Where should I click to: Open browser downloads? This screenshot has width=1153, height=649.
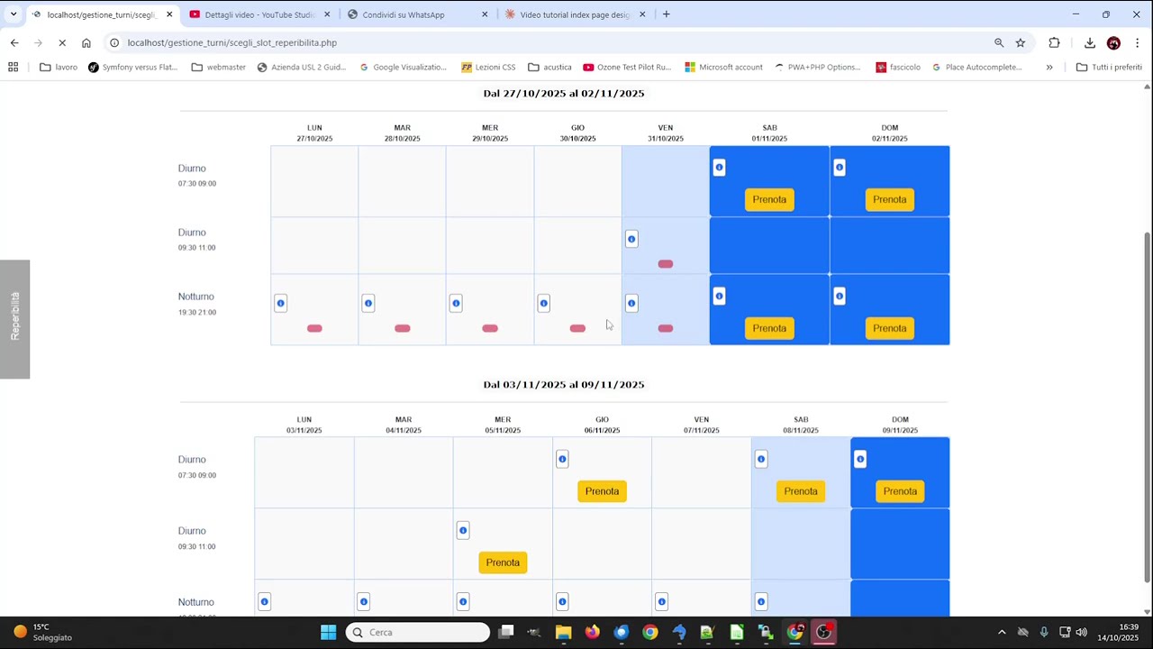click(x=1090, y=42)
